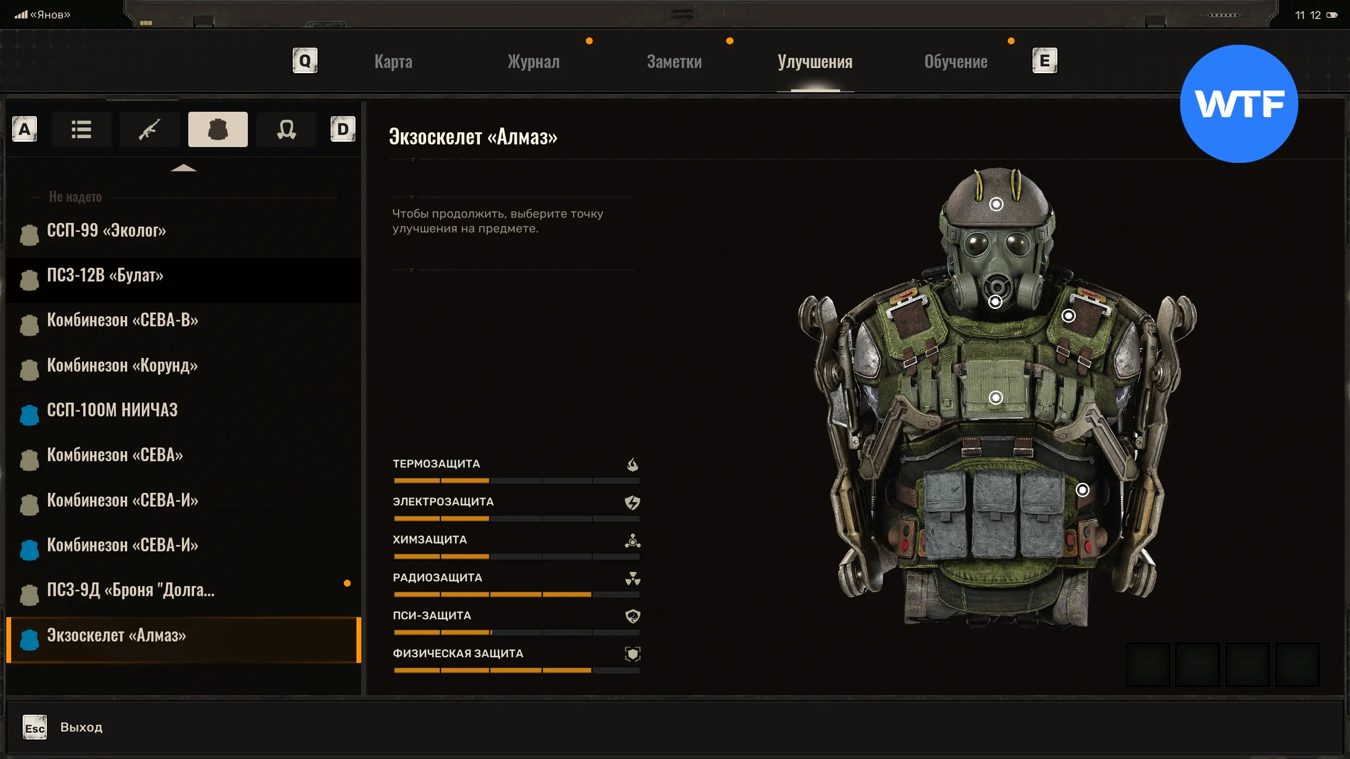Screen dimensions: 1350x759
Task: Select the chest plate upgrade point
Action: click(x=996, y=397)
